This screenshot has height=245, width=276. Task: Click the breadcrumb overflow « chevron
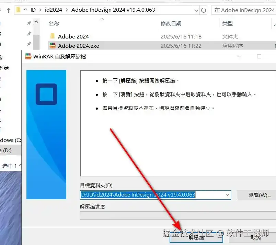[26, 10]
